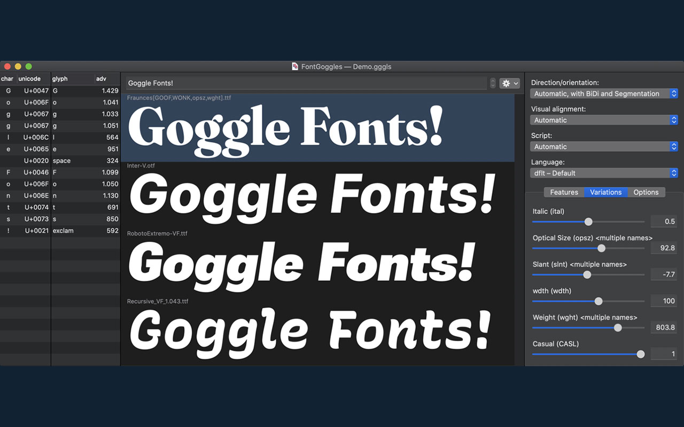Select the "space" glyph row
Image resolution: width=684 pixels, height=427 pixels.
[x=60, y=161]
